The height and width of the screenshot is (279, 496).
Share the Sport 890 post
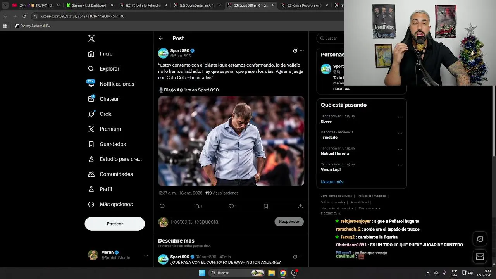coord(300,206)
